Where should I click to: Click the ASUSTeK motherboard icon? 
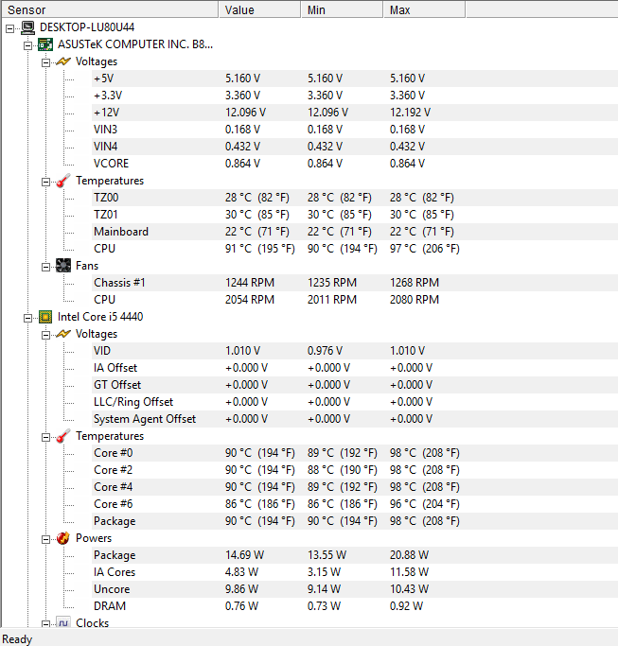pyautogui.click(x=45, y=44)
